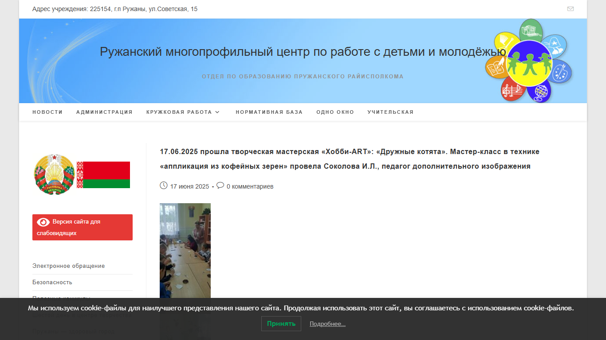Click the clock icon beside post date
Viewport: 606px width, 340px height.
point(163,185)
